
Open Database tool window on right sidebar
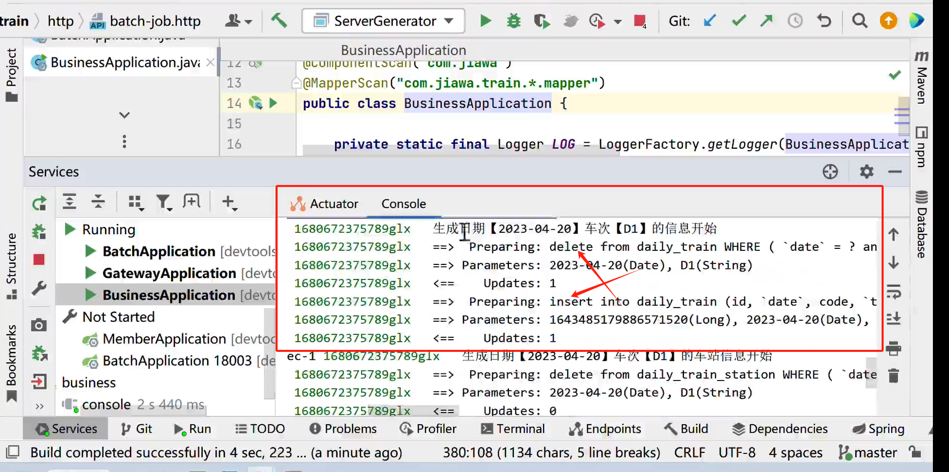pyautogui.click(x=921, y=224)
